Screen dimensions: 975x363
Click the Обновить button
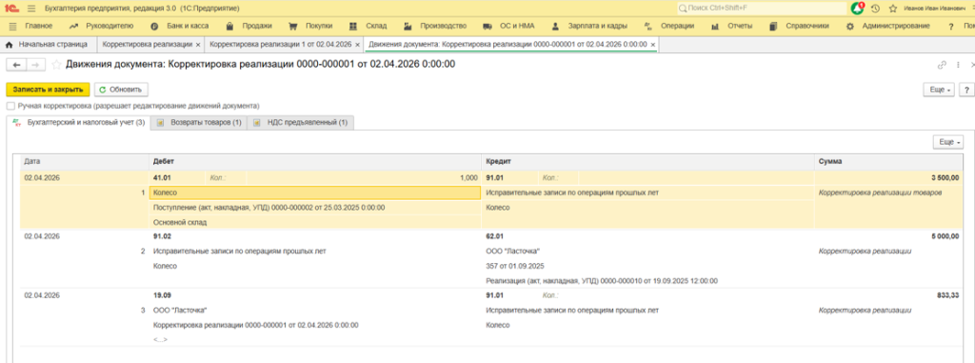[x=121, y=90]
